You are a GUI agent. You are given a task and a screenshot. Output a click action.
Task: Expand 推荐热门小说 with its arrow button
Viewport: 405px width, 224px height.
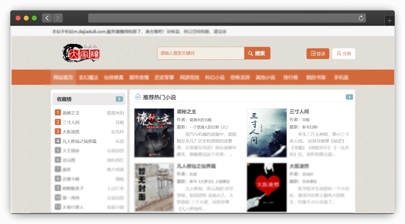tap(349, 97)
